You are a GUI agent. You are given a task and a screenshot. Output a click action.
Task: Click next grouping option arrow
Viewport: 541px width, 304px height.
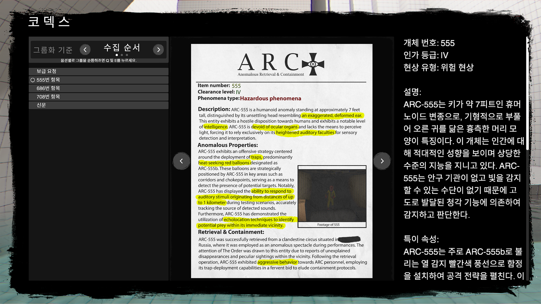(x=158, y=50)
